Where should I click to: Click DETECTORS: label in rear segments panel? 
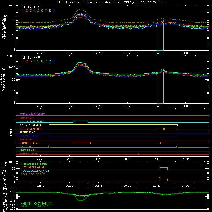pos(32,58)
